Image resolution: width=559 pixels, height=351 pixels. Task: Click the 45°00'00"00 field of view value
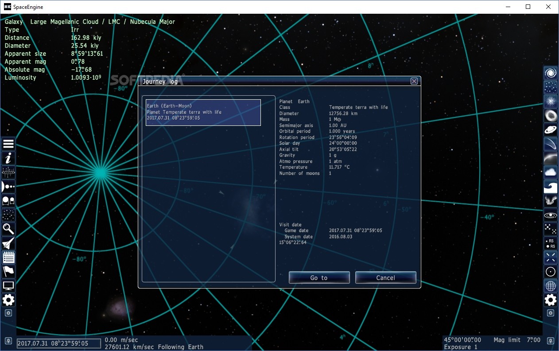coord(462,340)
